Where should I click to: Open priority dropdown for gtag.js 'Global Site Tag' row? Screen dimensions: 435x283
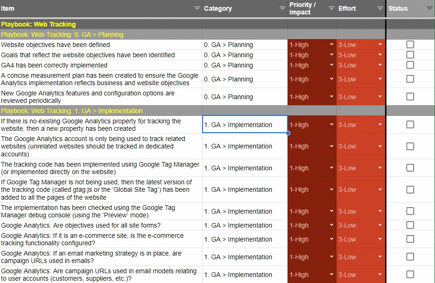[x=331, y=189]
